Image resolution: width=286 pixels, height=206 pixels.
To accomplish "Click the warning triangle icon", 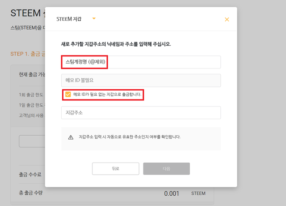I will (71, 137).
